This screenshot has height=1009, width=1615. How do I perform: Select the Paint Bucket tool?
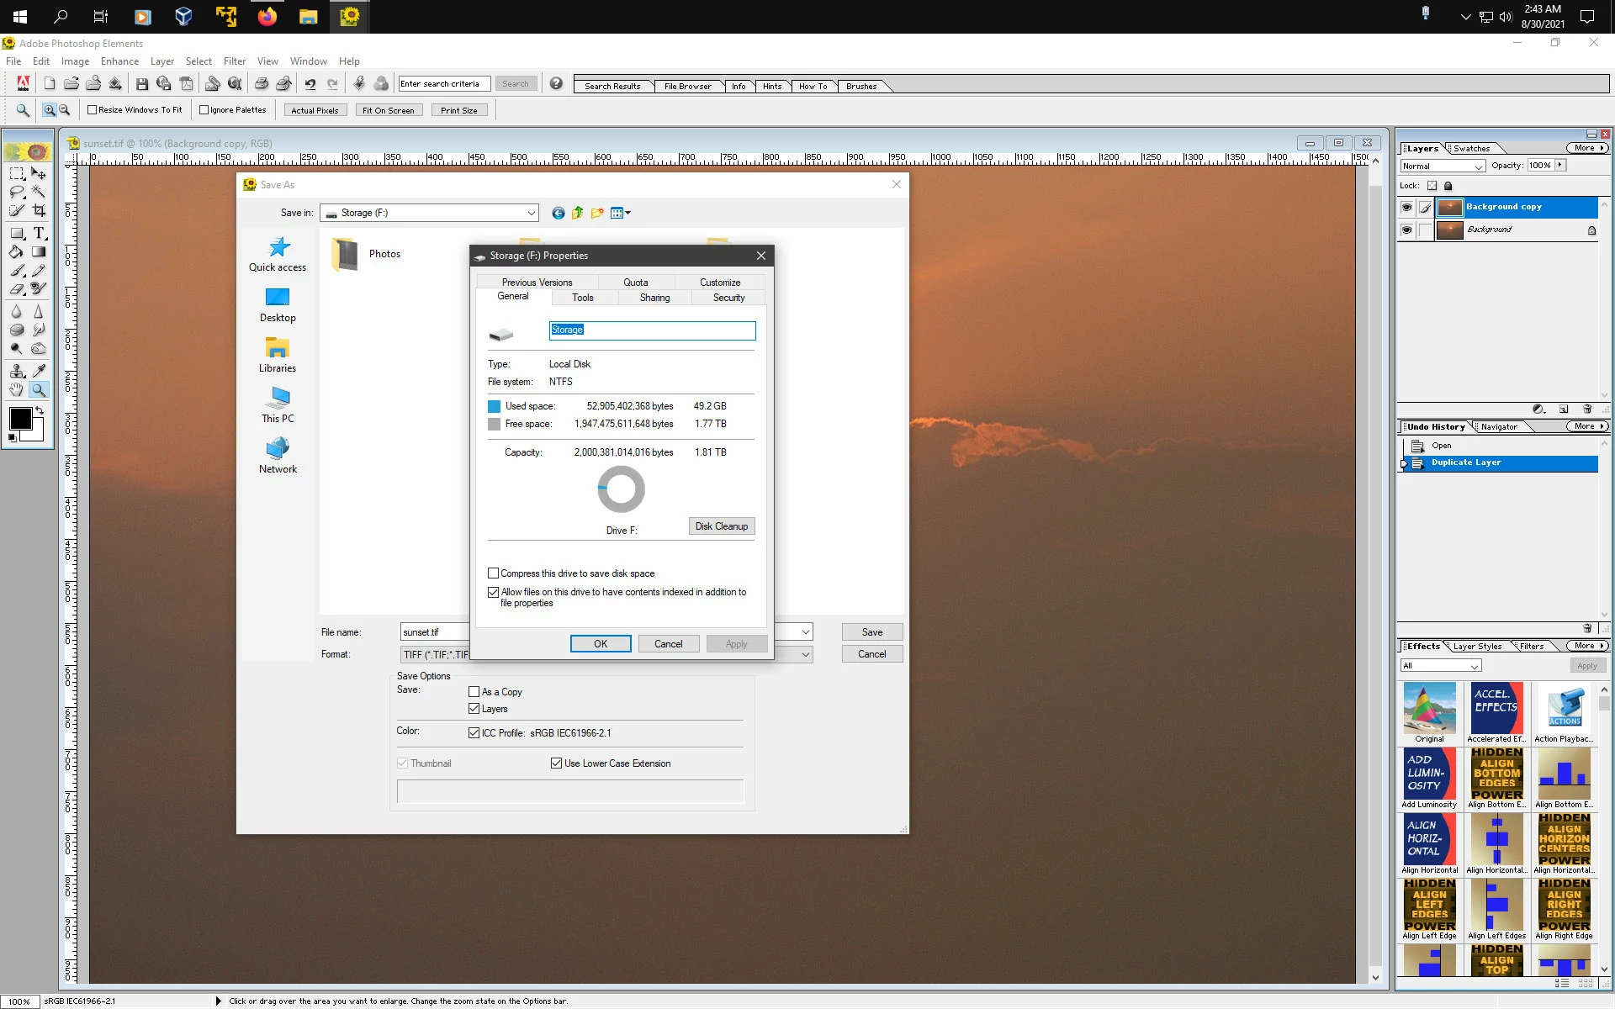coord(16,251)
